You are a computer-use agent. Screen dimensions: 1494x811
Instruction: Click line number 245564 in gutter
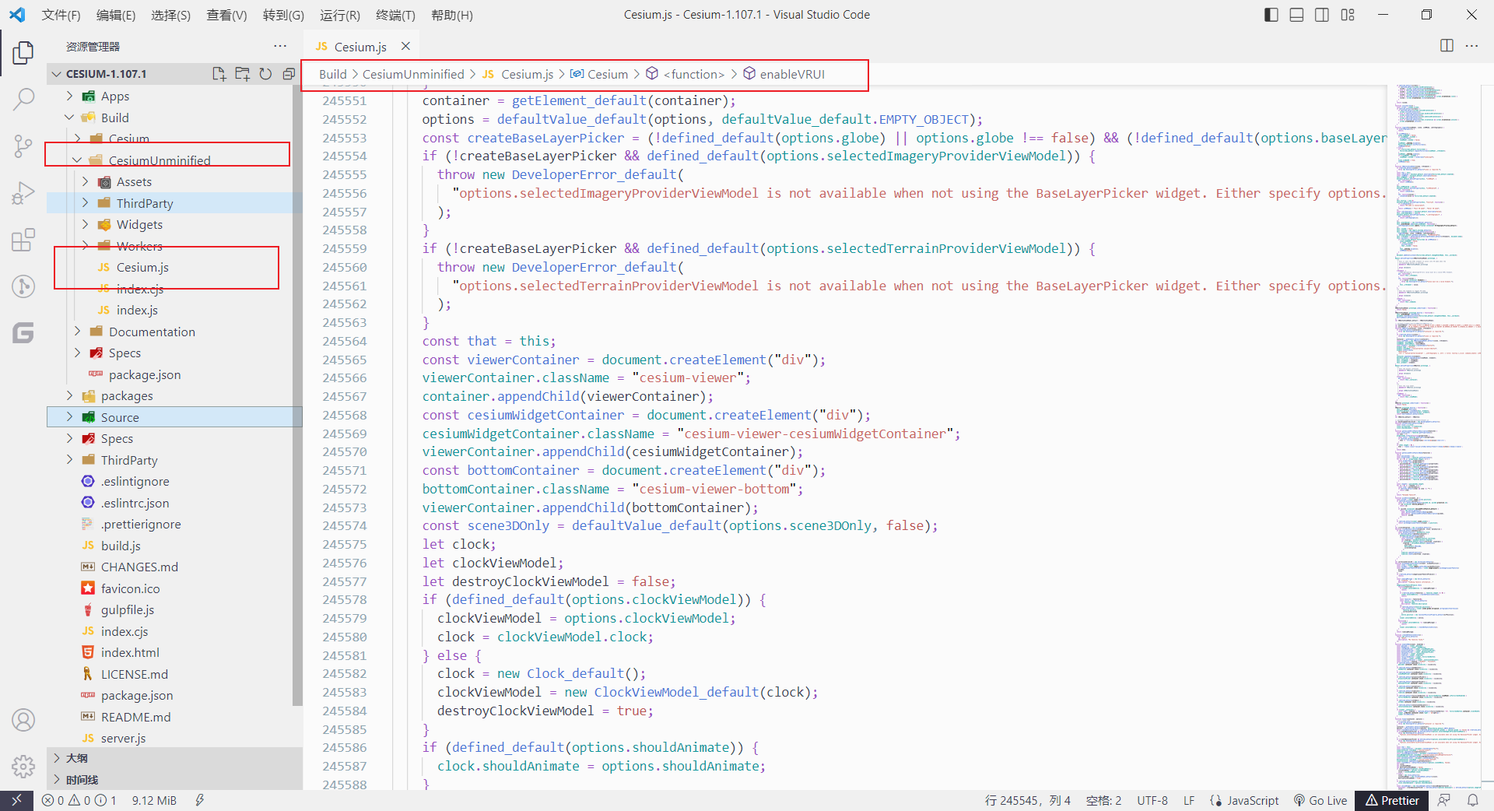(x=344, y=341)
